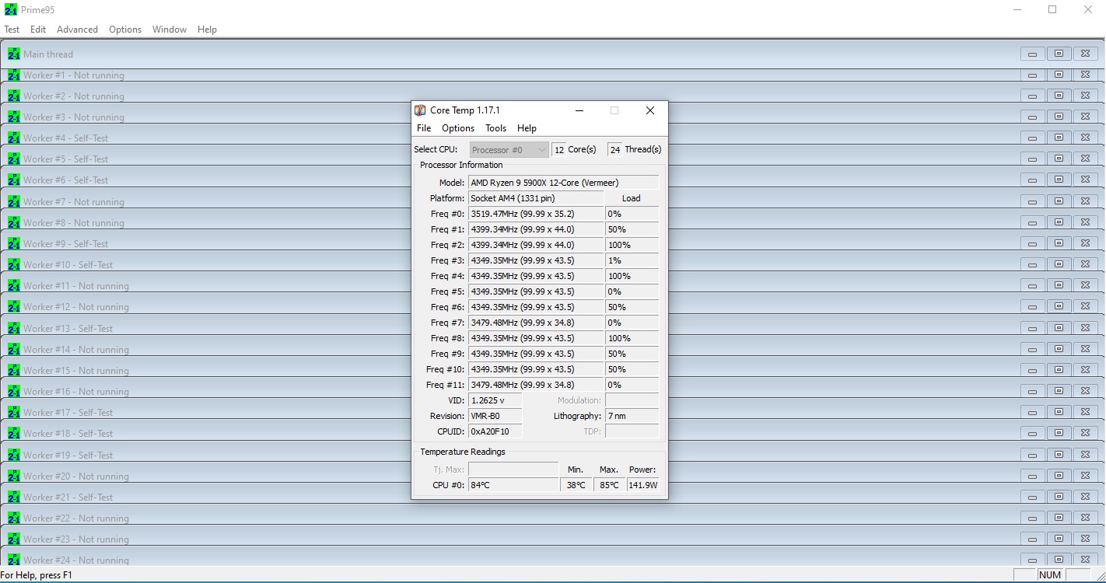The width and height of the screenshot is (1106, 583).
Task: Open Prime95 Edit menu
Action: pos(38,30)
